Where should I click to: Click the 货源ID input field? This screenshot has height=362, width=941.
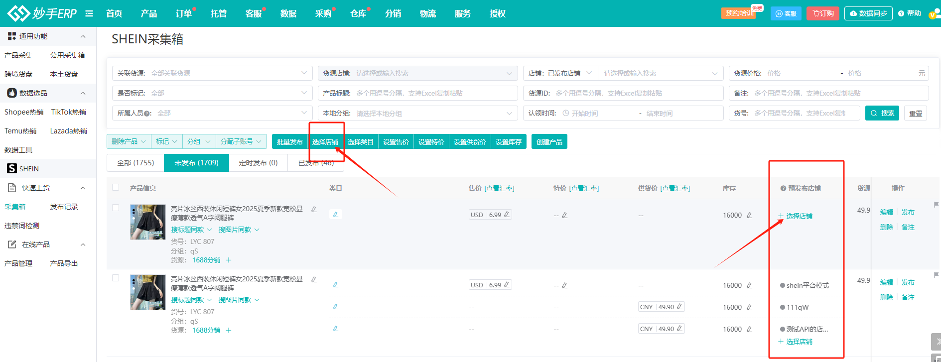click(x=623, y=93)
